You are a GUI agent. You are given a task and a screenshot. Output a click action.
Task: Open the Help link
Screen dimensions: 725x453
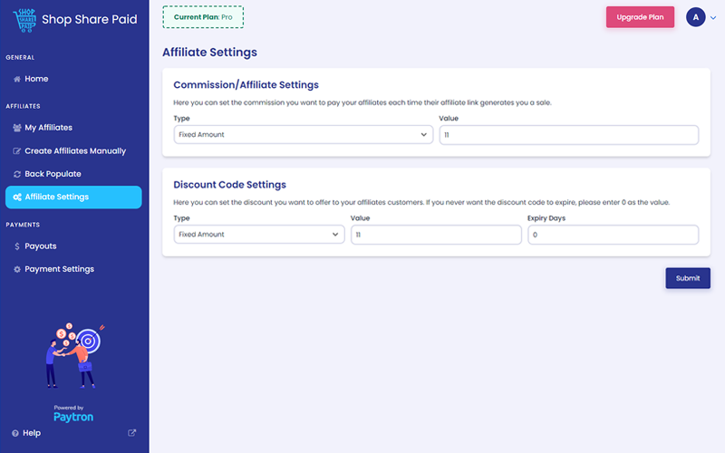tap(32, 433)
